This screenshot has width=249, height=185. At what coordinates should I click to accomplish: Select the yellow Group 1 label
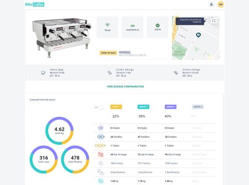116,107
